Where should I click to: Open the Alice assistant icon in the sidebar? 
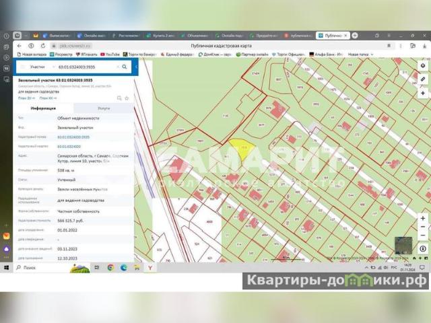click(x=6, y=249)
